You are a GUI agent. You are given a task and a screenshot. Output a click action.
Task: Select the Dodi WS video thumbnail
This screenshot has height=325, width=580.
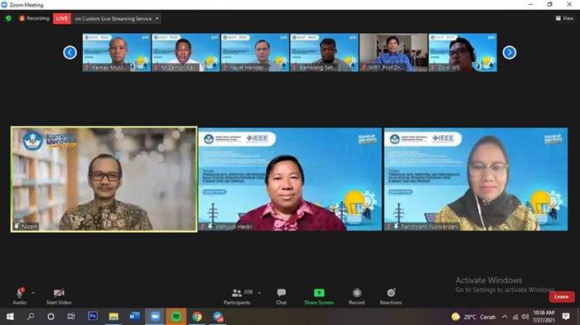click(x=462, y=52)
